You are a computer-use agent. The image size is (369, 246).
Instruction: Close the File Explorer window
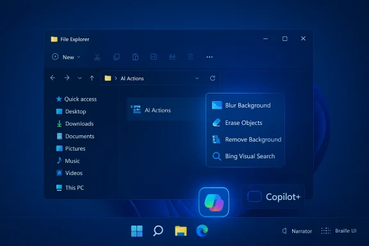tap(304, 38)
